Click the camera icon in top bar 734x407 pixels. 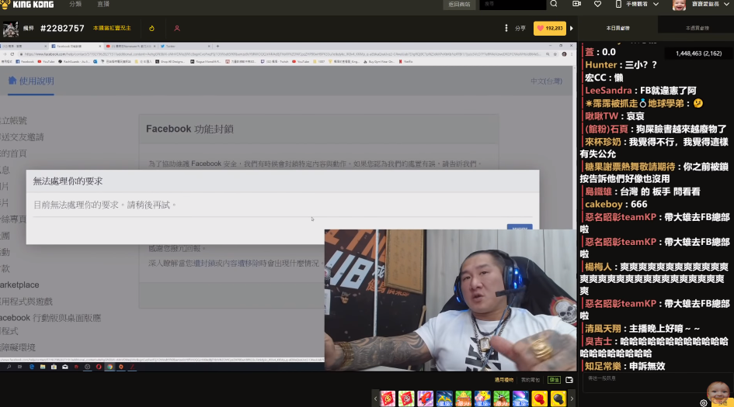pos(575,5)
